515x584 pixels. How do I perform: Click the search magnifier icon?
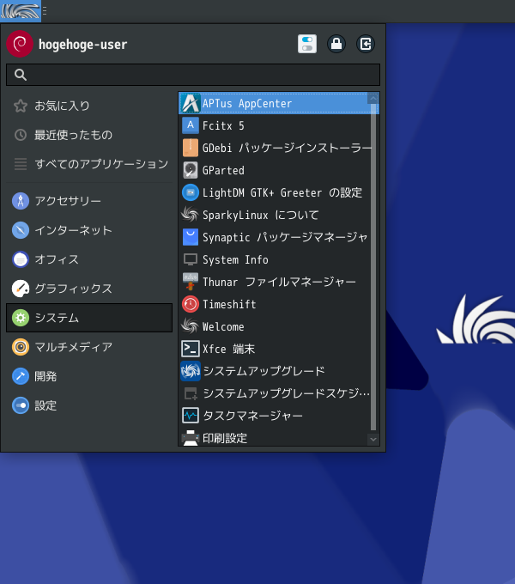pos(21,75)
